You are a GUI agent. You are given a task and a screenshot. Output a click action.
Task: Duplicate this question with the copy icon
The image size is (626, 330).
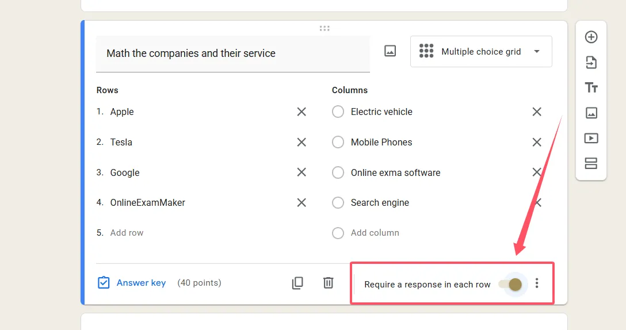[x=297, y=283]
